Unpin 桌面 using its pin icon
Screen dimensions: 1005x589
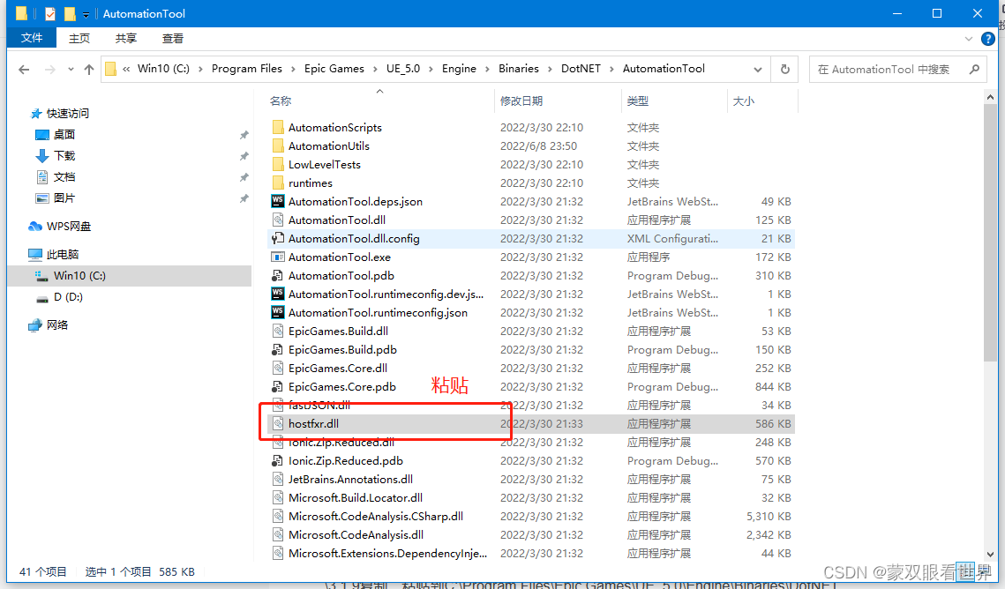point(244,135)
